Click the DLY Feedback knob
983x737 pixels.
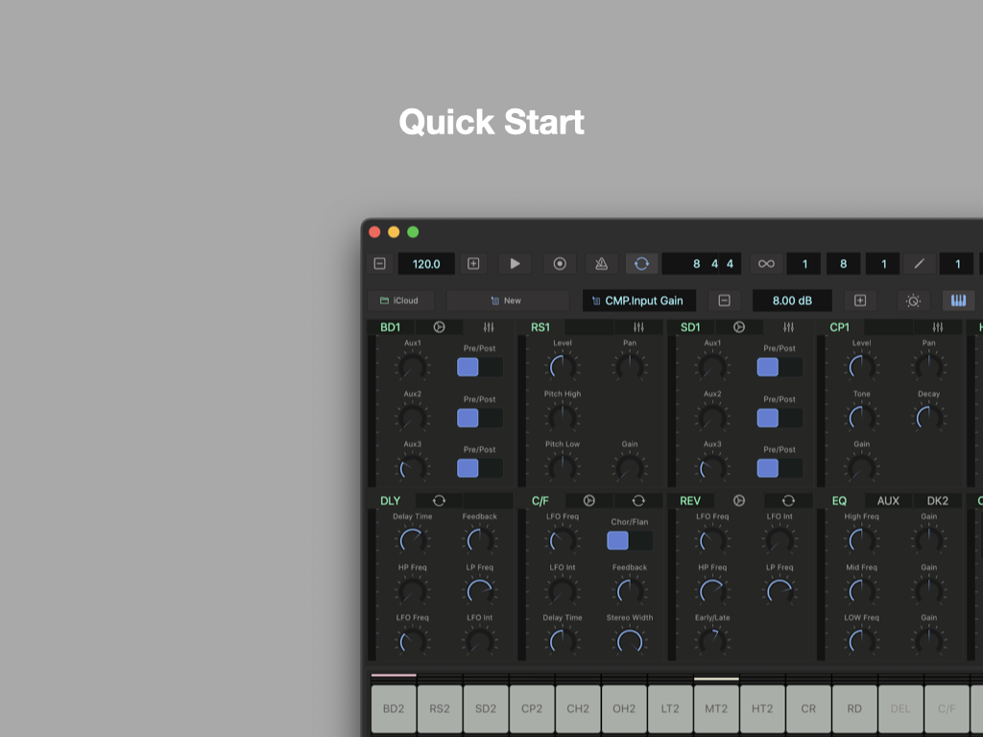(480, 541)
